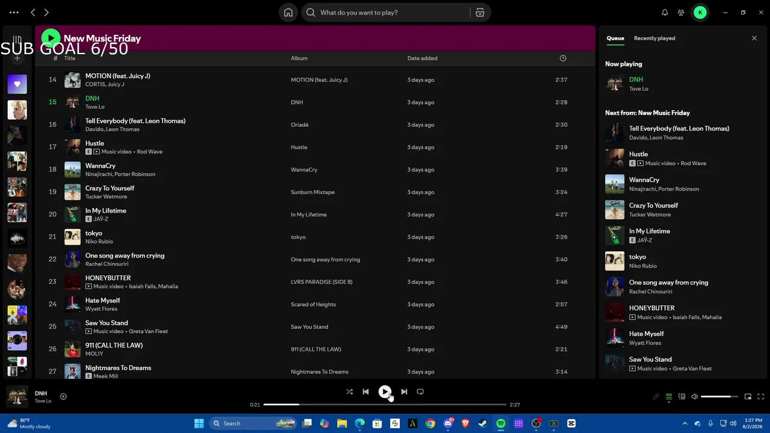Click Hate Myself in the queue
Screen dimensions: 770x433
click(x=647, y=334)
